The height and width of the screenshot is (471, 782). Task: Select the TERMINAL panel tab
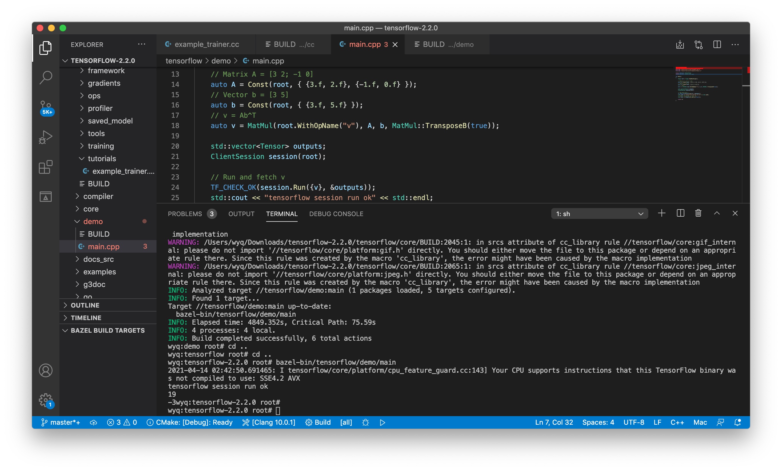(282, 214)
